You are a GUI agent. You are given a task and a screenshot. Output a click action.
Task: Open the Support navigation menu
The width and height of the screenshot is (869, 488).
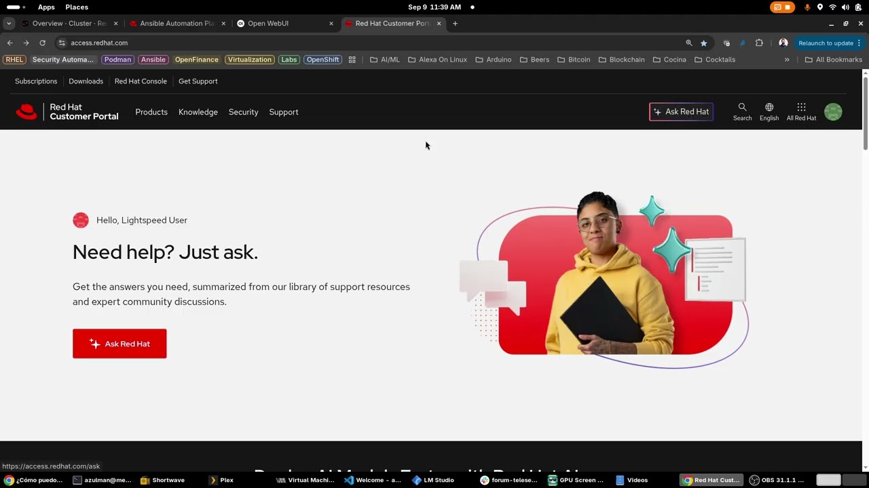284,112
